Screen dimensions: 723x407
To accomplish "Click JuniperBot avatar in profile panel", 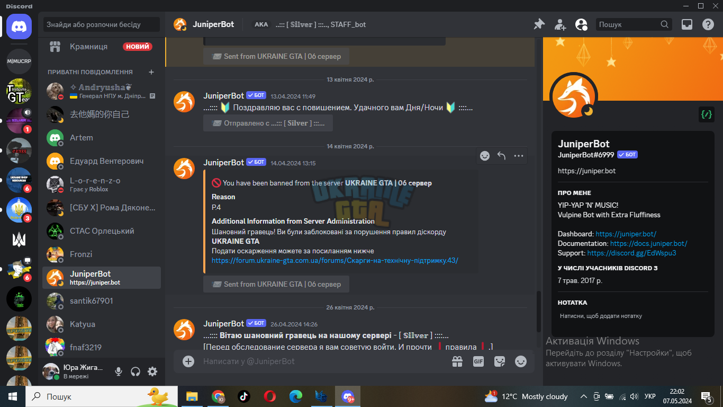I will click(574, 96).
